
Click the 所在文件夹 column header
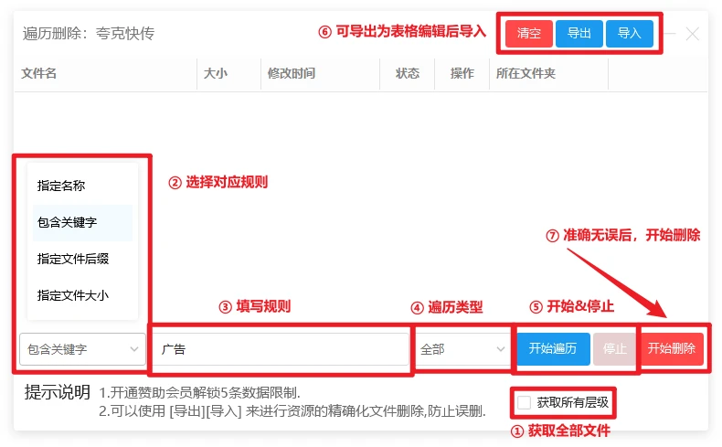tap(525, 74)
